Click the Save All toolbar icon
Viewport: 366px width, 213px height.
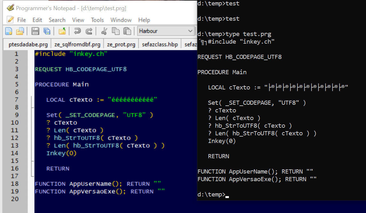pyautogui.click(x=47, y=31)
